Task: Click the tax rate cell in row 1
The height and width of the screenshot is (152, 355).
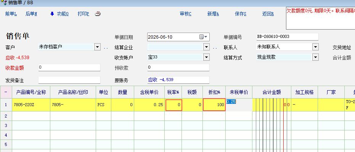Action: click(x=173, y=105)
